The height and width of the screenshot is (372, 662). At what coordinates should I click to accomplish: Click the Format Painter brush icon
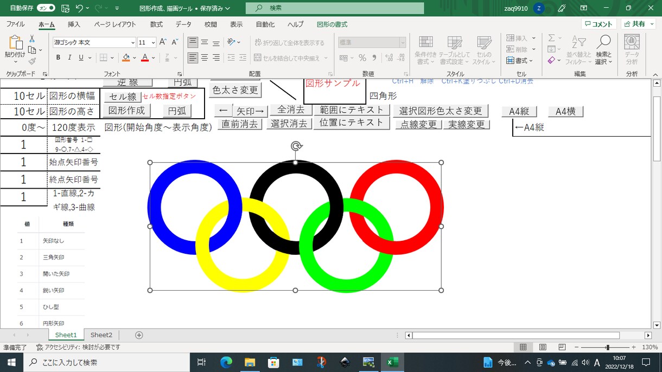32,61
